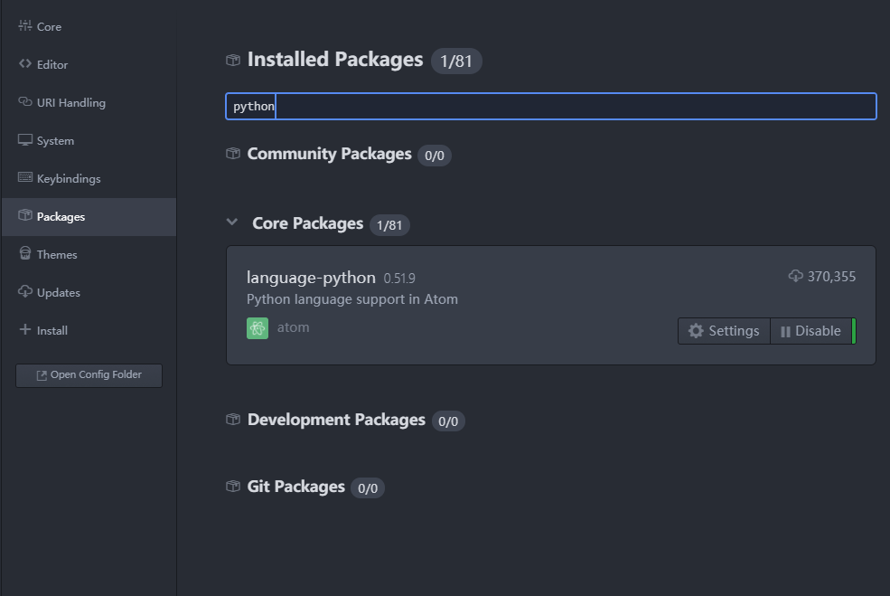Select the Packages tab in sidebar
The width and height of the screenshot is (890, 596).
[x=61, y=217]
